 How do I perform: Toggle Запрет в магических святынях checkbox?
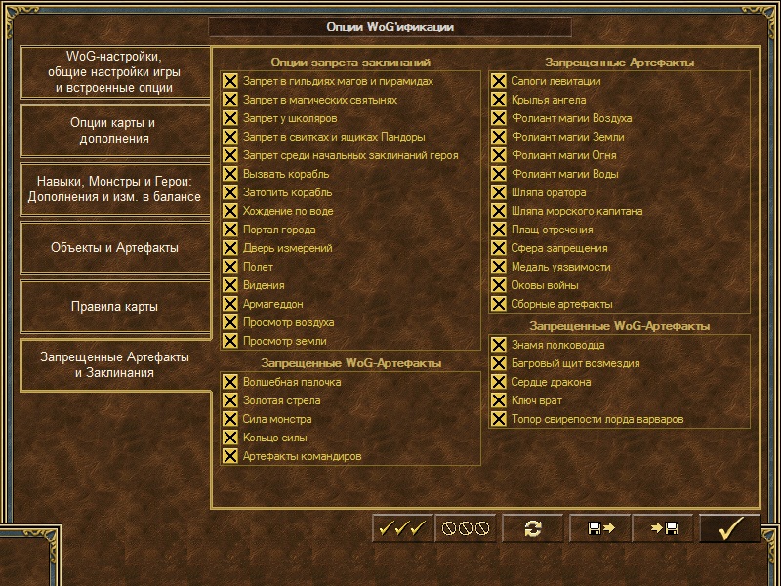click(x=230, y=100)
